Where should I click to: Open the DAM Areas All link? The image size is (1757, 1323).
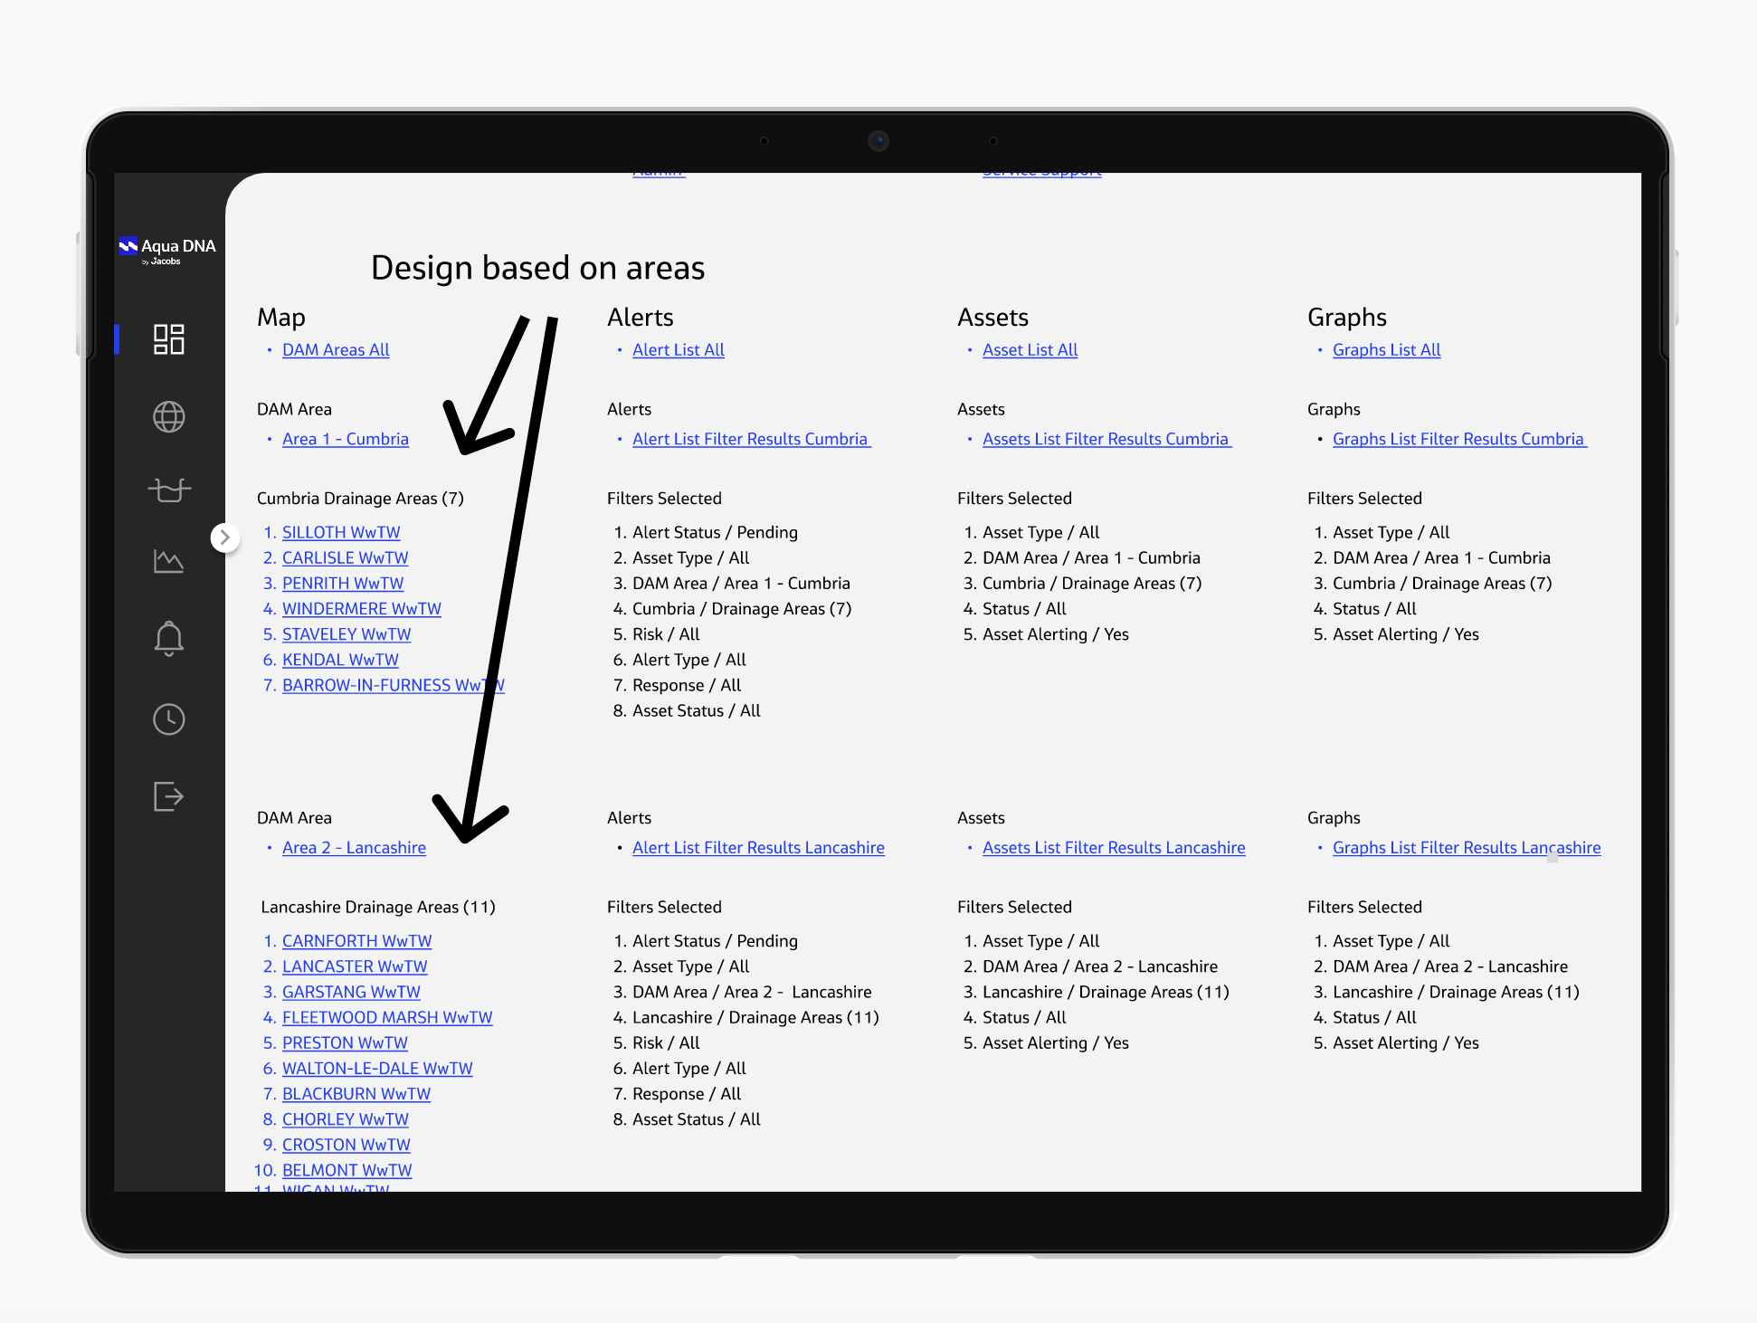(x=336, y=350)
